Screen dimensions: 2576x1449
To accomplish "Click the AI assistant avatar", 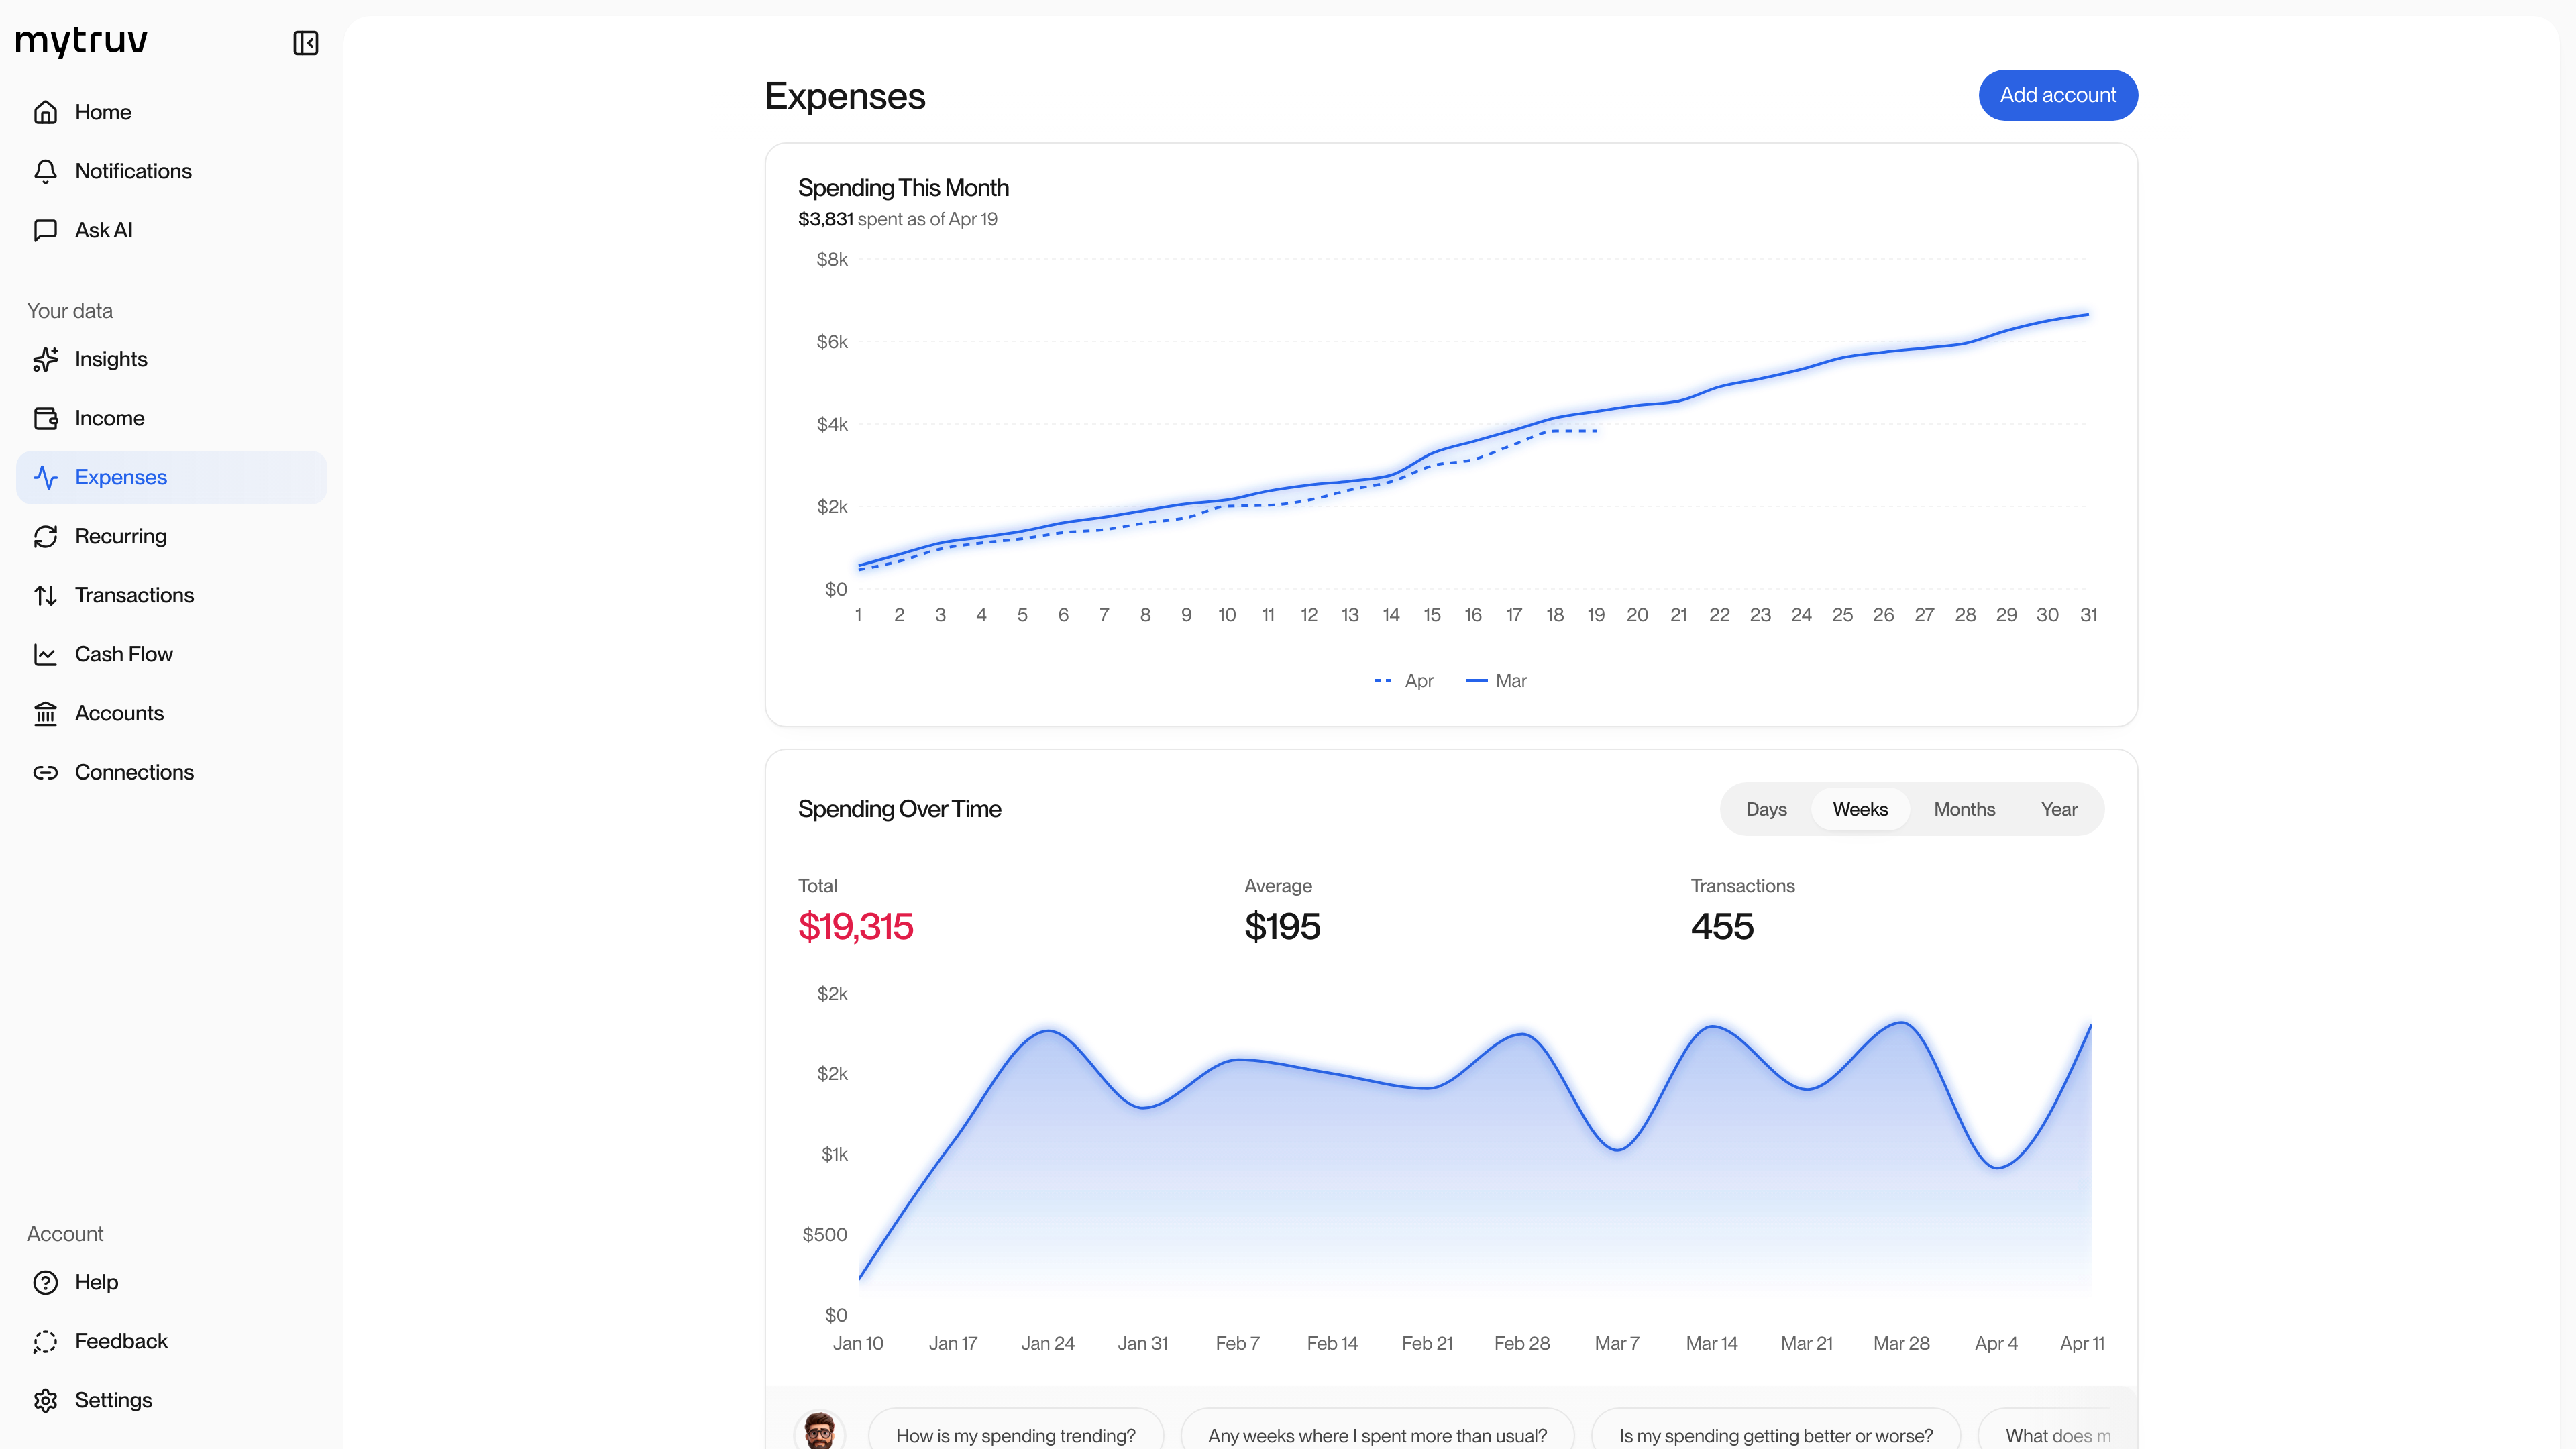I will (819, 1431).
